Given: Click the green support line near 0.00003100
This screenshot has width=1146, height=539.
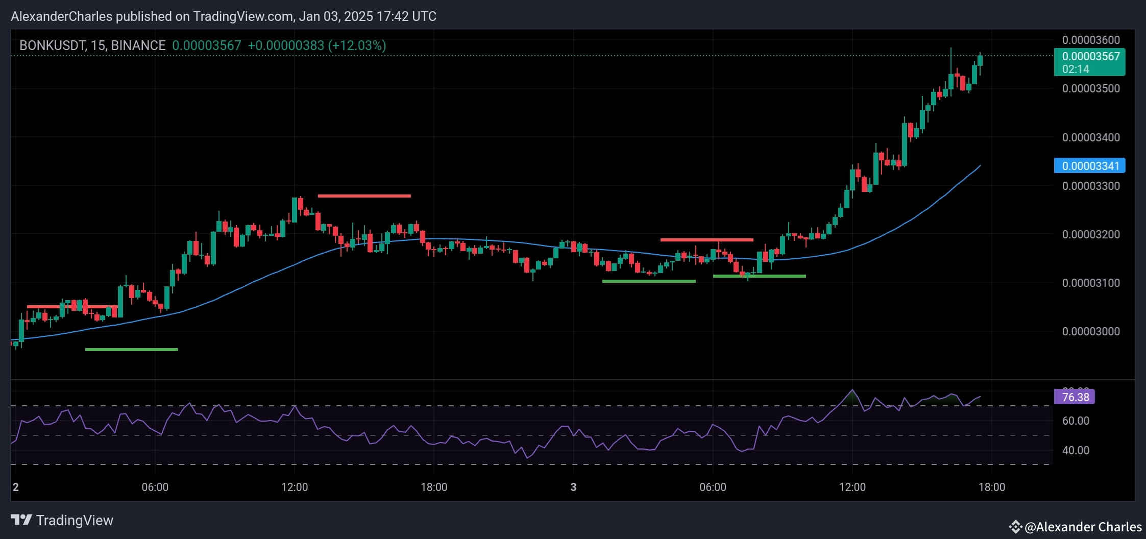Looking at the screenshot, I should click(x=649, y=281).
